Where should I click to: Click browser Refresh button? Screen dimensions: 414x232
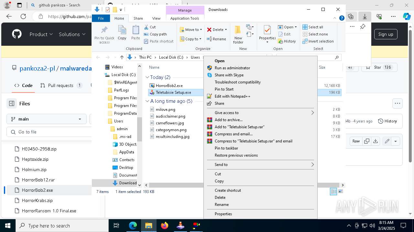coord(23,16)
